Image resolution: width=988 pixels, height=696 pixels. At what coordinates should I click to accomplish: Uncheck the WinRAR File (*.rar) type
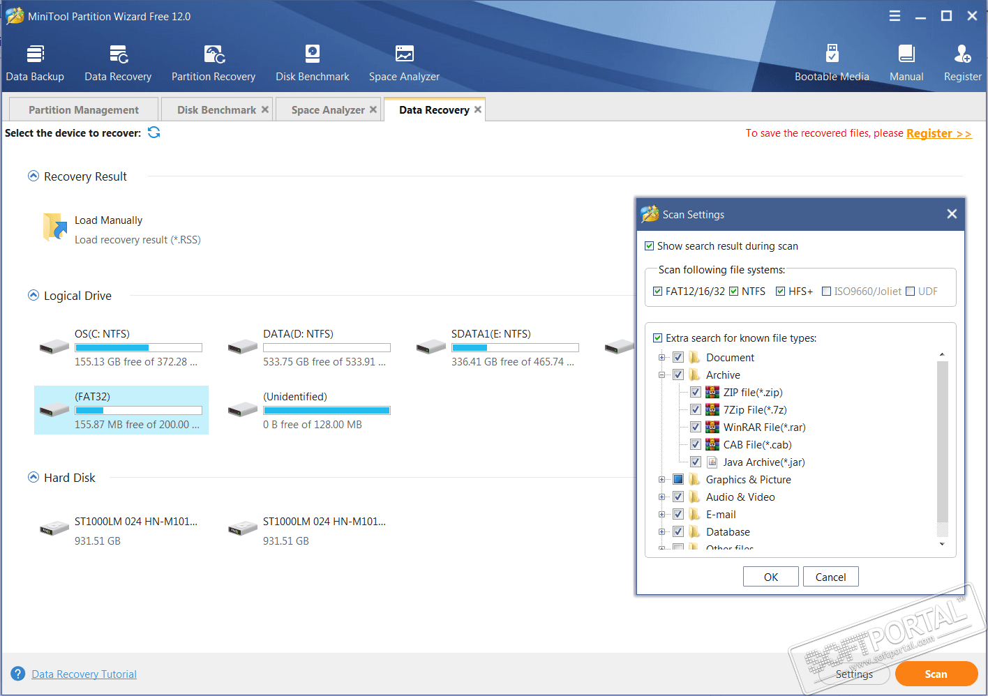click(x=696, y=427)
